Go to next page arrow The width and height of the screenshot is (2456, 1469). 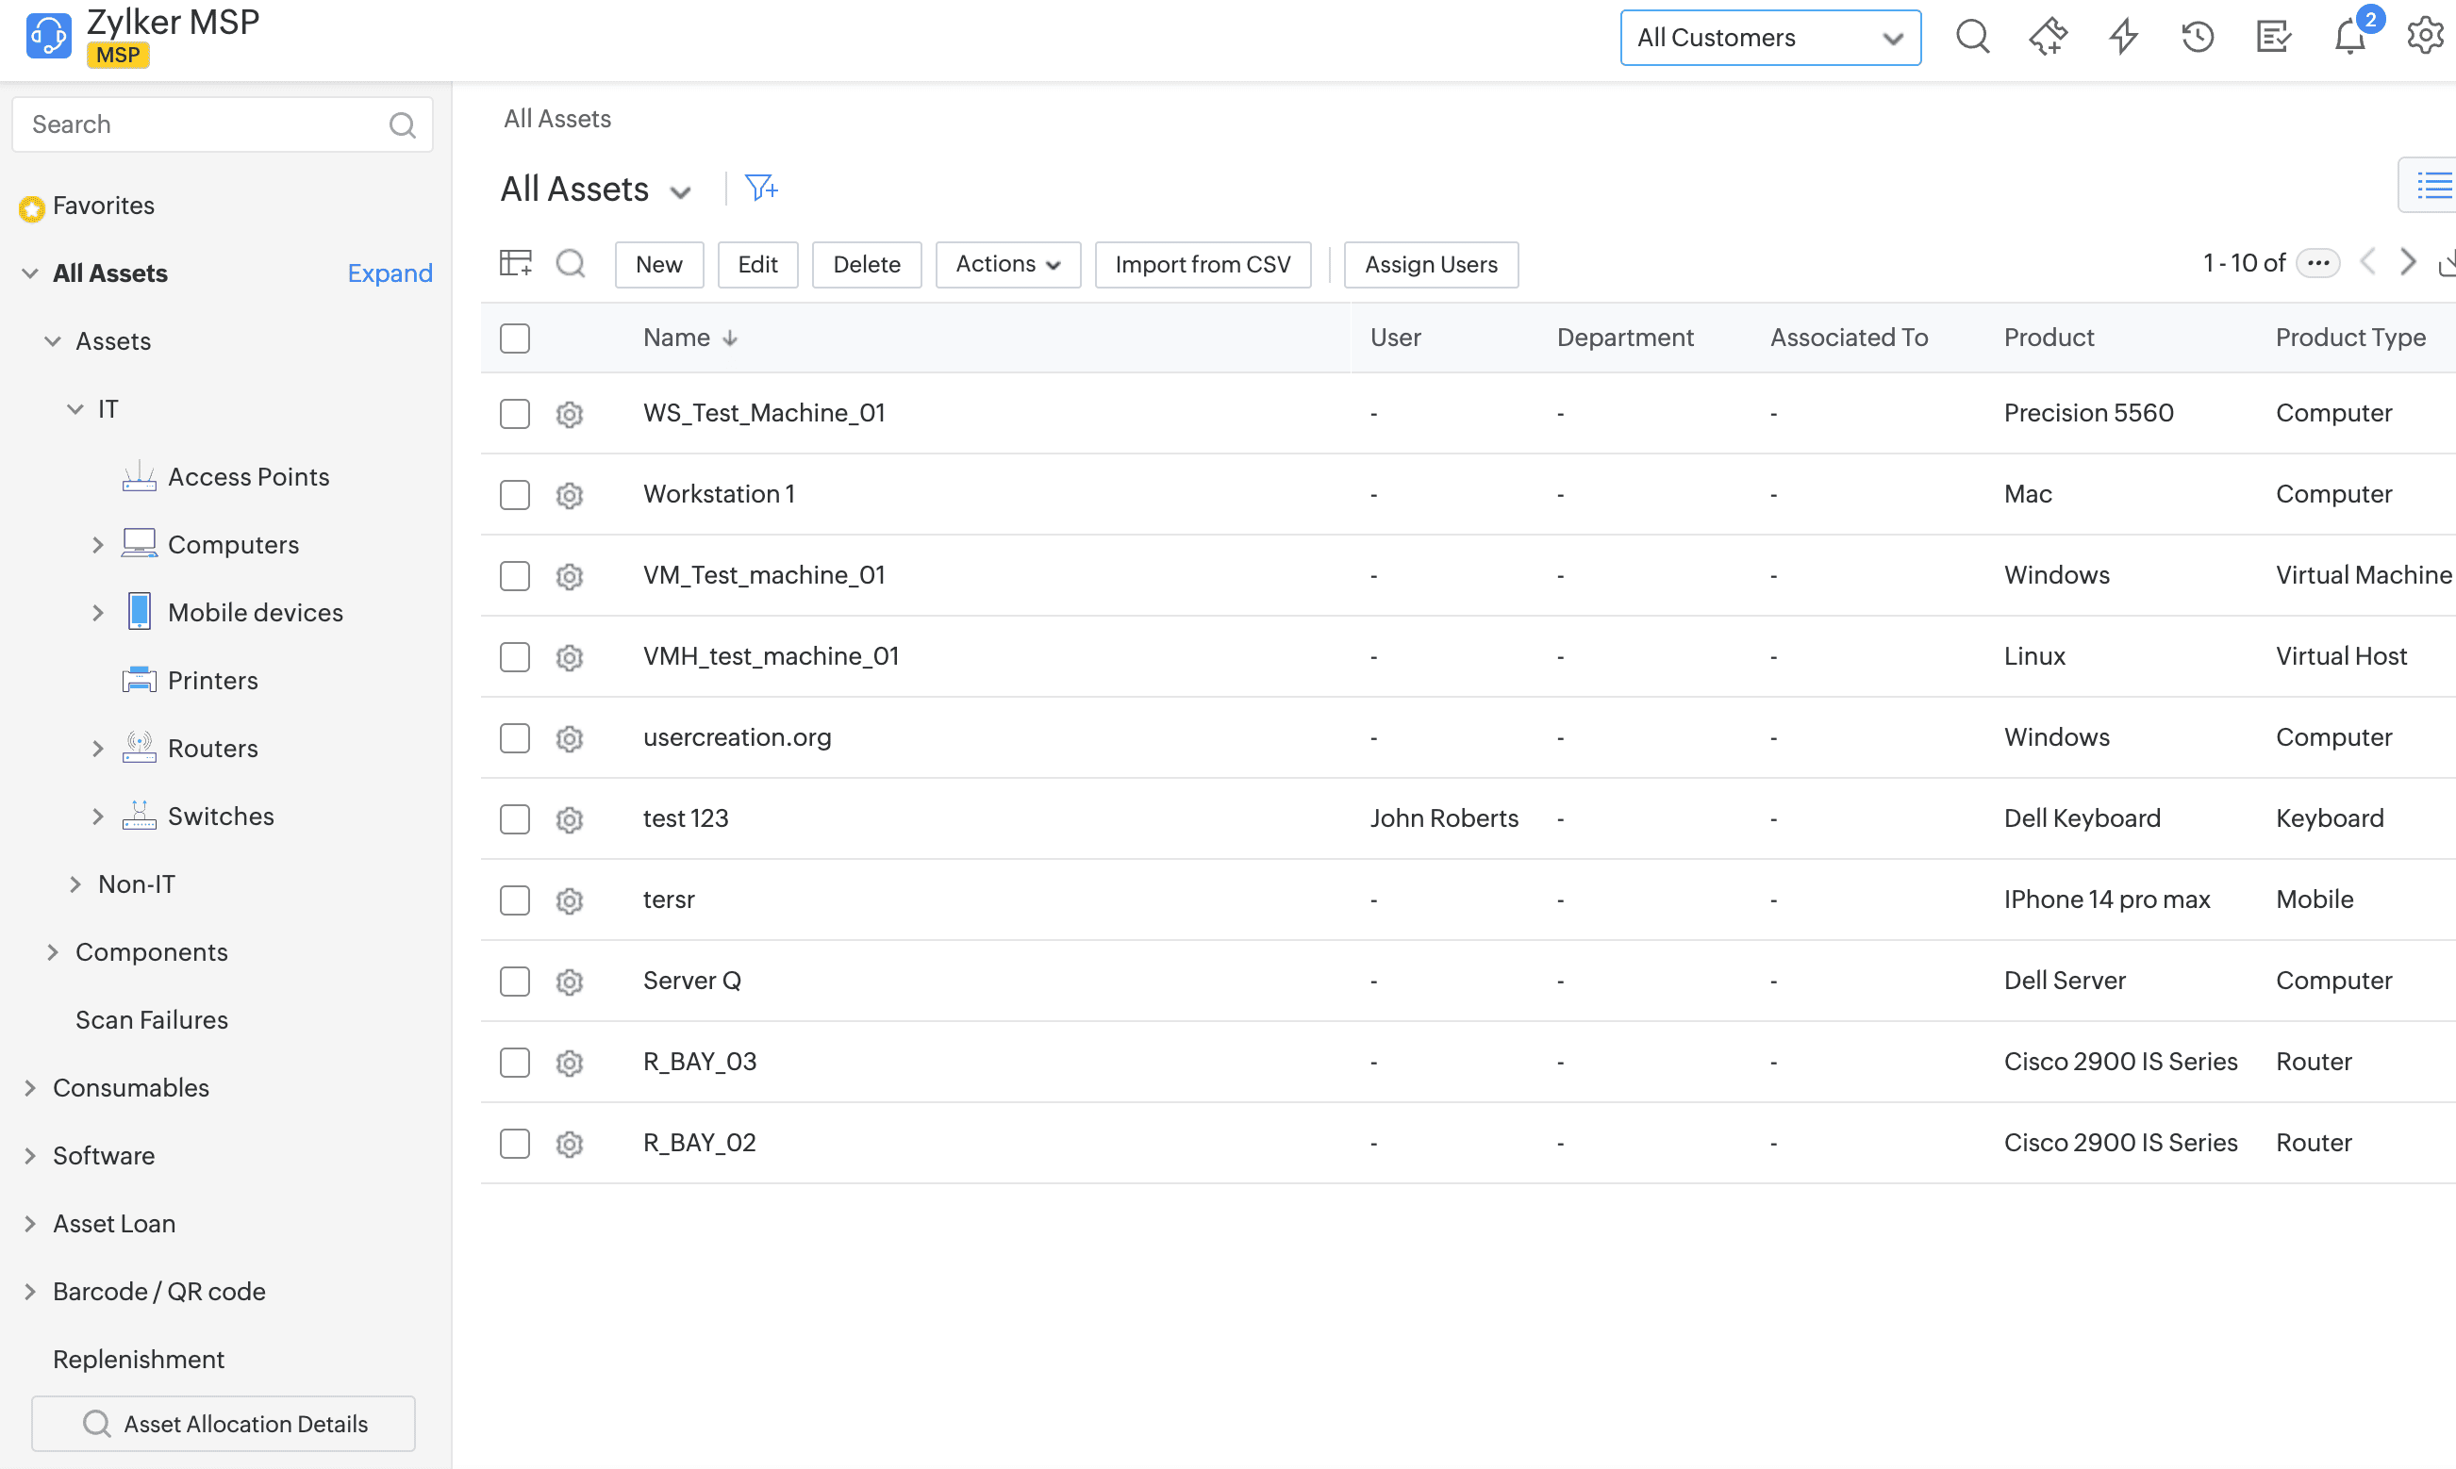2408,262
